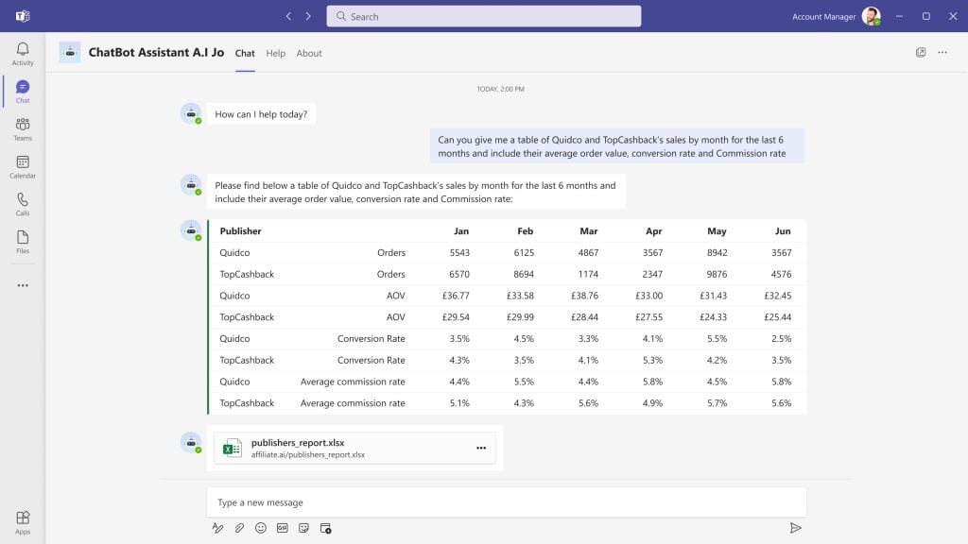Click Quidco Average commission rate Feb value 5.5%

524,382
